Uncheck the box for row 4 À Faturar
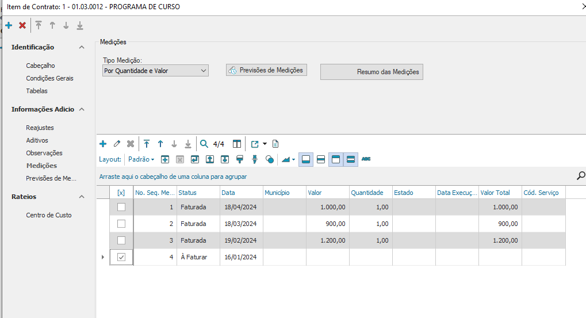Screen dimensions: 586x318 (x=121, y=257)
